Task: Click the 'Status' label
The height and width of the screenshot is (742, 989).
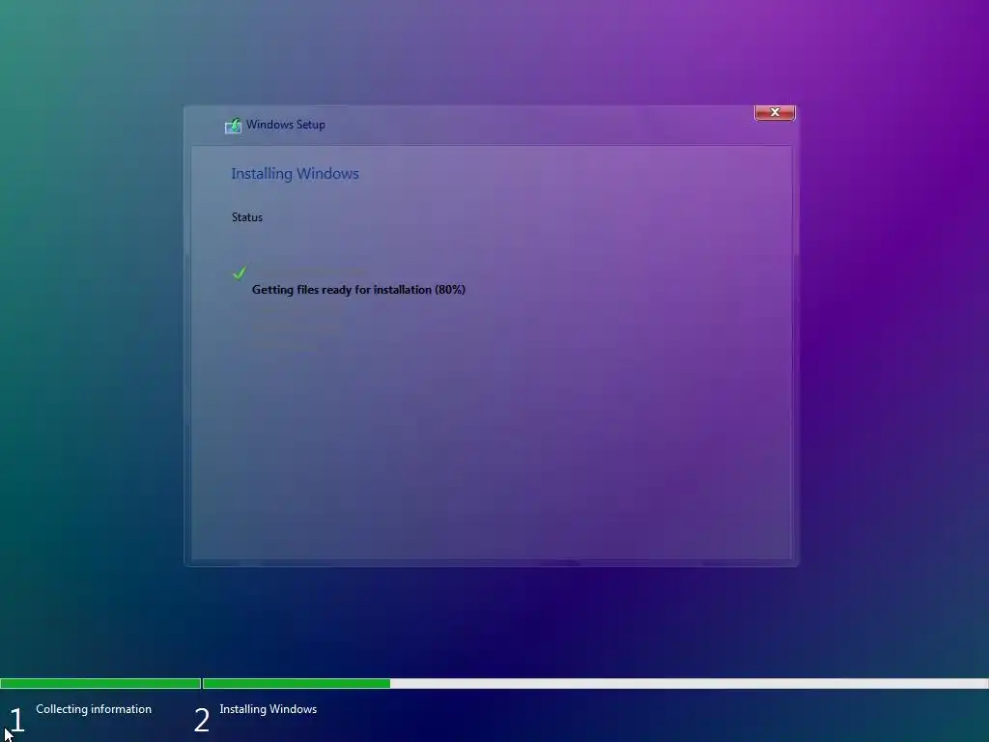Action: 246,217
